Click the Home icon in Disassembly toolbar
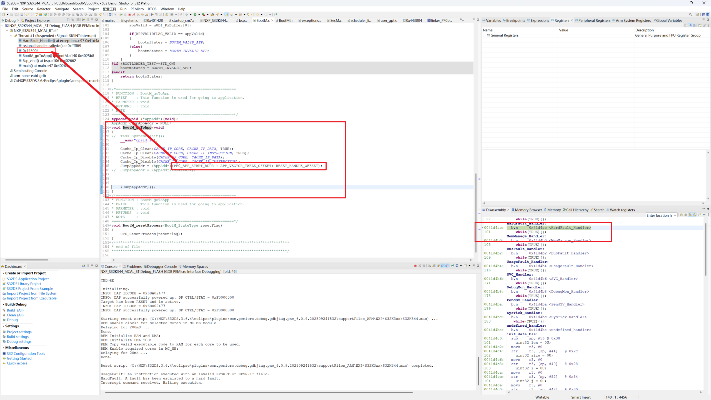Image resolution: width=711 pixels, height=400 pixels. [x=686, y=215]
